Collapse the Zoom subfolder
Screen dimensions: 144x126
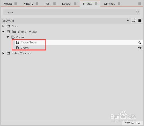coord(8,37)
